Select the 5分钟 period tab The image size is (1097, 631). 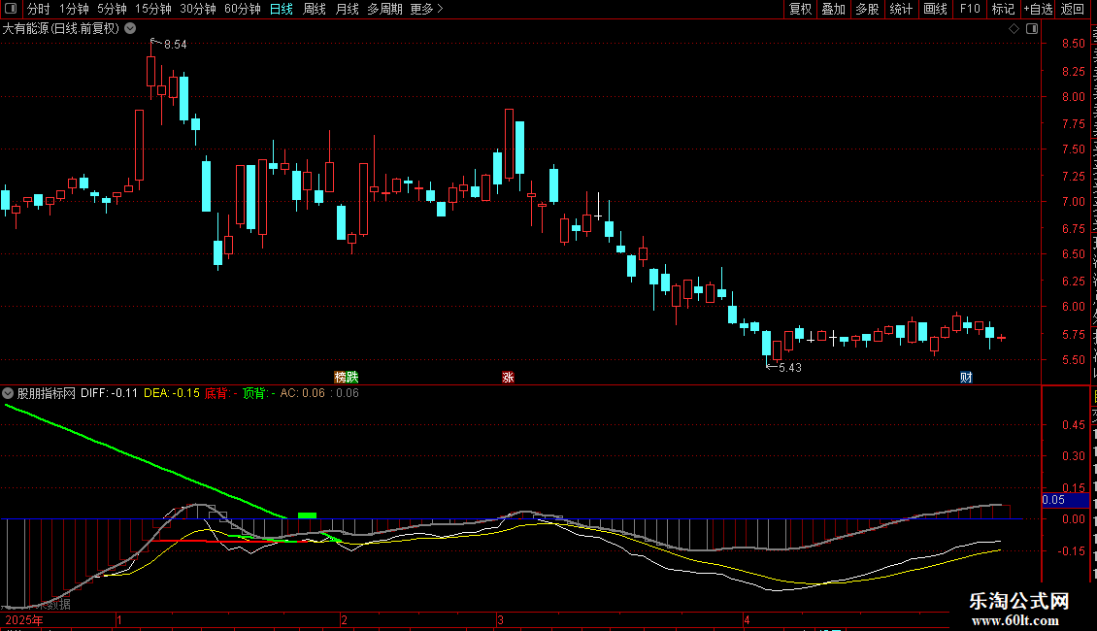[x=112, y=9]
